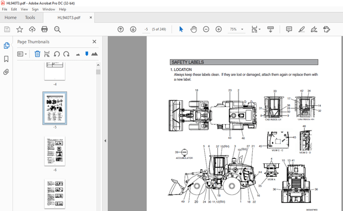Choose the selection arrow tool
The width and height of the screenshot is (343, 211).
click(181, 29)
